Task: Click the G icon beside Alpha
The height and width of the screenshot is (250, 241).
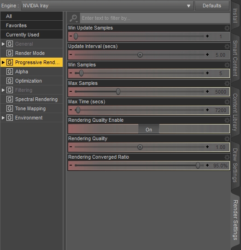Action: click(x=10, y=71)
